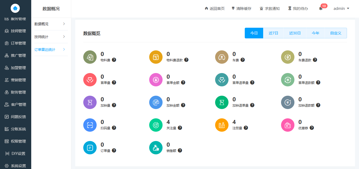Select 系统设置 at sidebar bottom
359x169 pixels.
click(x=15, y=166)
